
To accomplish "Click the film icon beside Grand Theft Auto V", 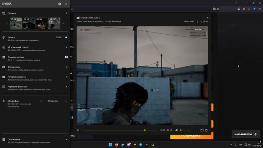I will point(78,18).
